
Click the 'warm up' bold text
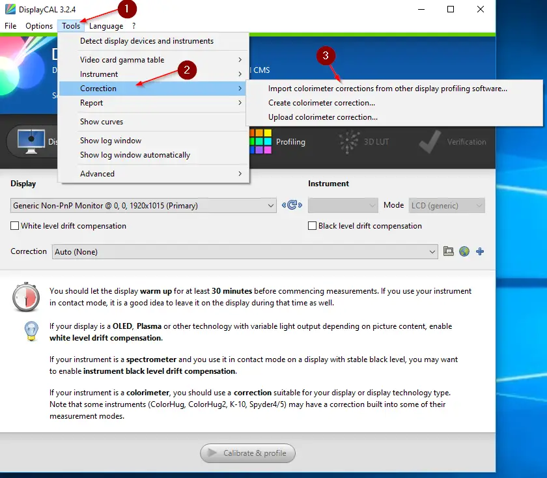click(156, 291)
